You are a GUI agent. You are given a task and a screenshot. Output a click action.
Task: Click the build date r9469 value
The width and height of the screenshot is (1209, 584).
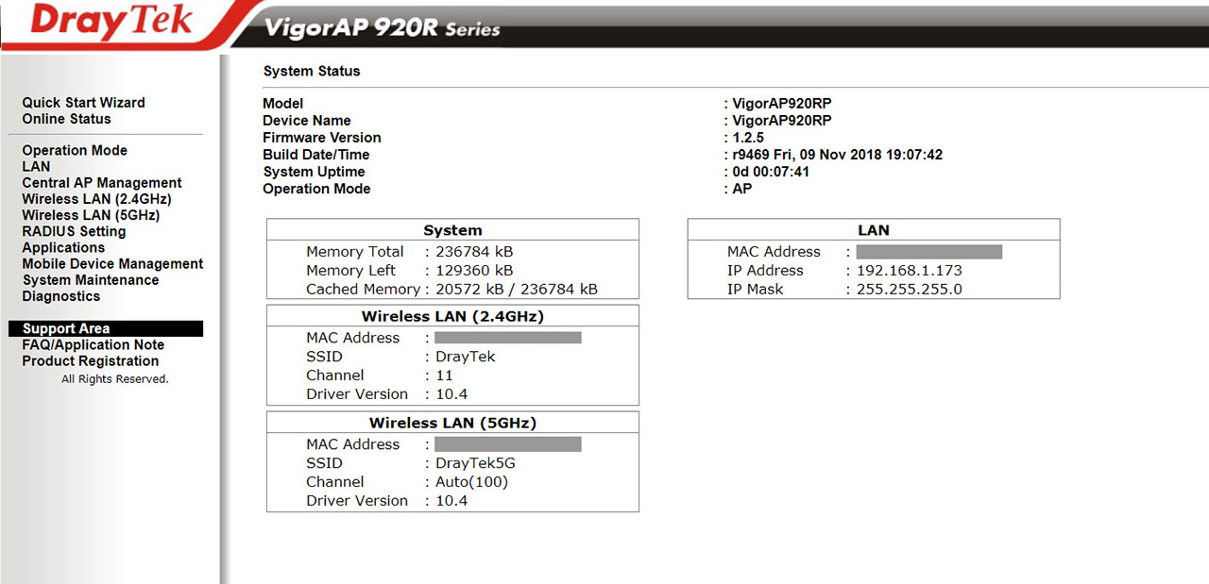tap(838, 155)
